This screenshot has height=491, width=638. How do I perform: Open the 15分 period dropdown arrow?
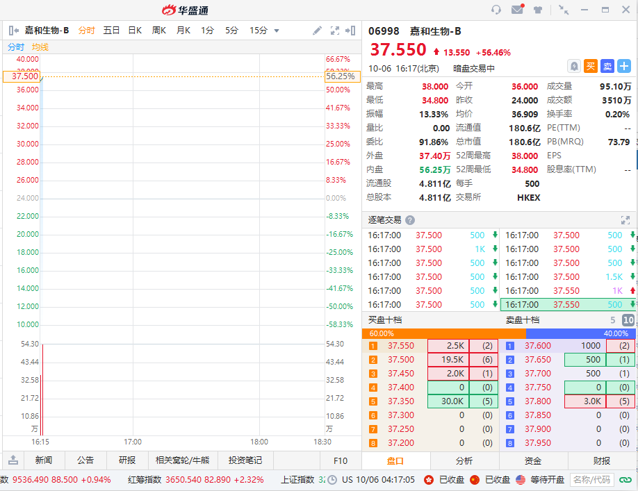[277, 31]
